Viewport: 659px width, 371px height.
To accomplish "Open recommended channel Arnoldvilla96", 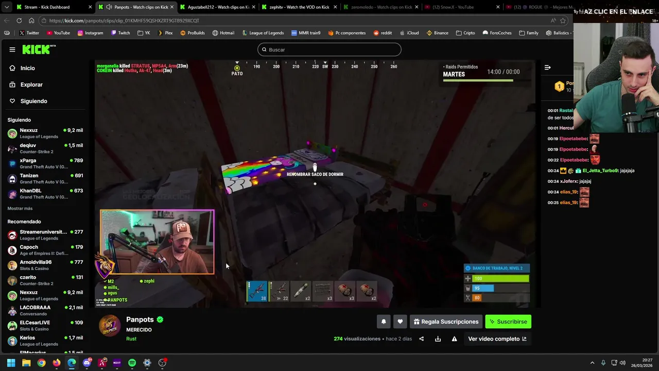I will [x=45, y=265].
